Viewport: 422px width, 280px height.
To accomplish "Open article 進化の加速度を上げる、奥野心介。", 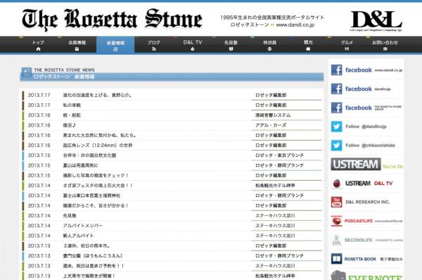I will tap(98, 95).
